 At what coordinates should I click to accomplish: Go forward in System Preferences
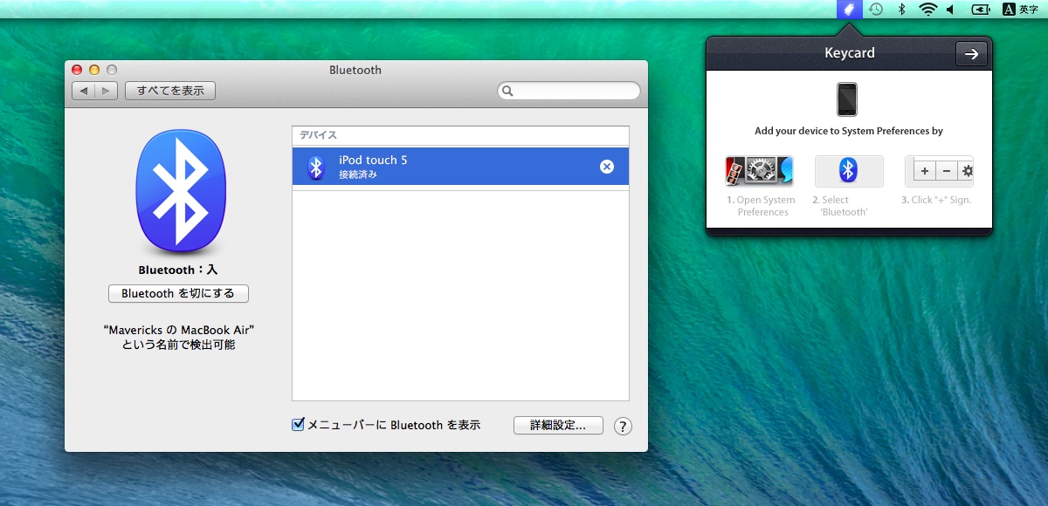click(x=106, y=91)
